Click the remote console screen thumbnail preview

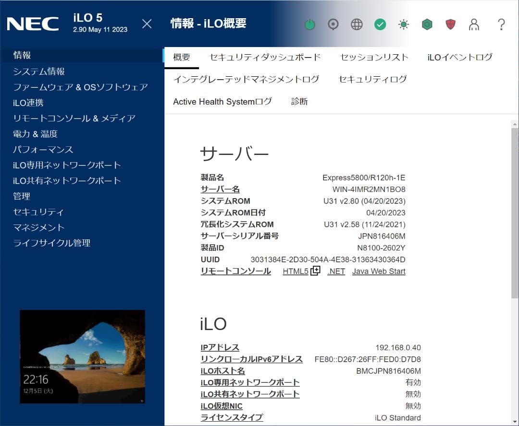82,356
